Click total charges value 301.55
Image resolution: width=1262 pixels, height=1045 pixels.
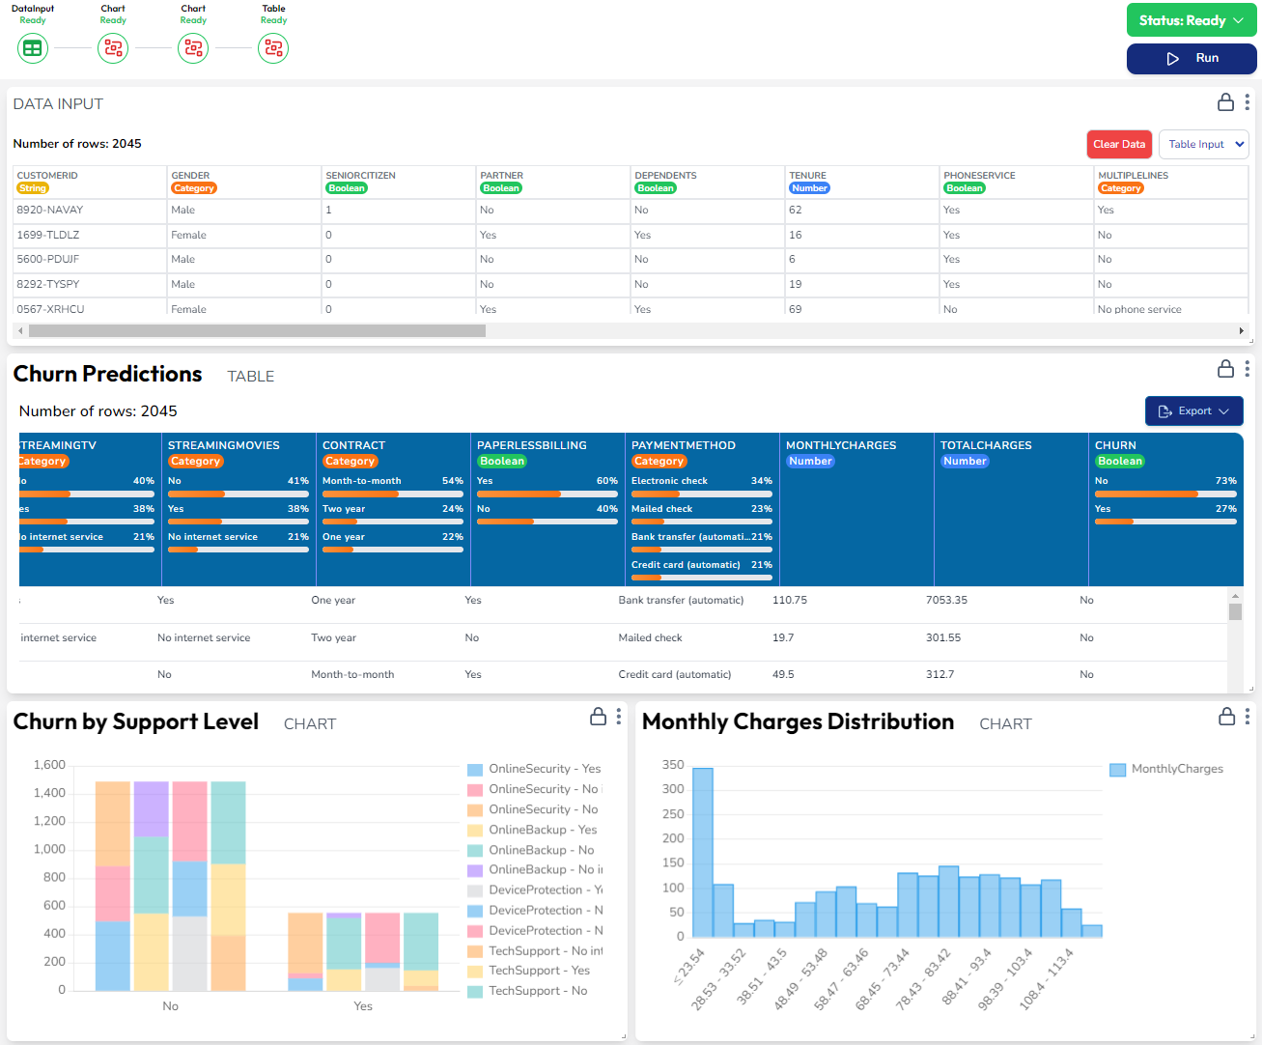click(x=943, y=637)
